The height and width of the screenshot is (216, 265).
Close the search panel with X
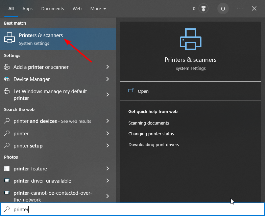pos(254,8)
